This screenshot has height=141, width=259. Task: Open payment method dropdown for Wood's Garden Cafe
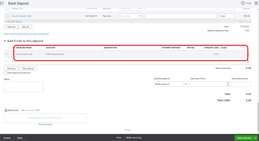point(140,16)
